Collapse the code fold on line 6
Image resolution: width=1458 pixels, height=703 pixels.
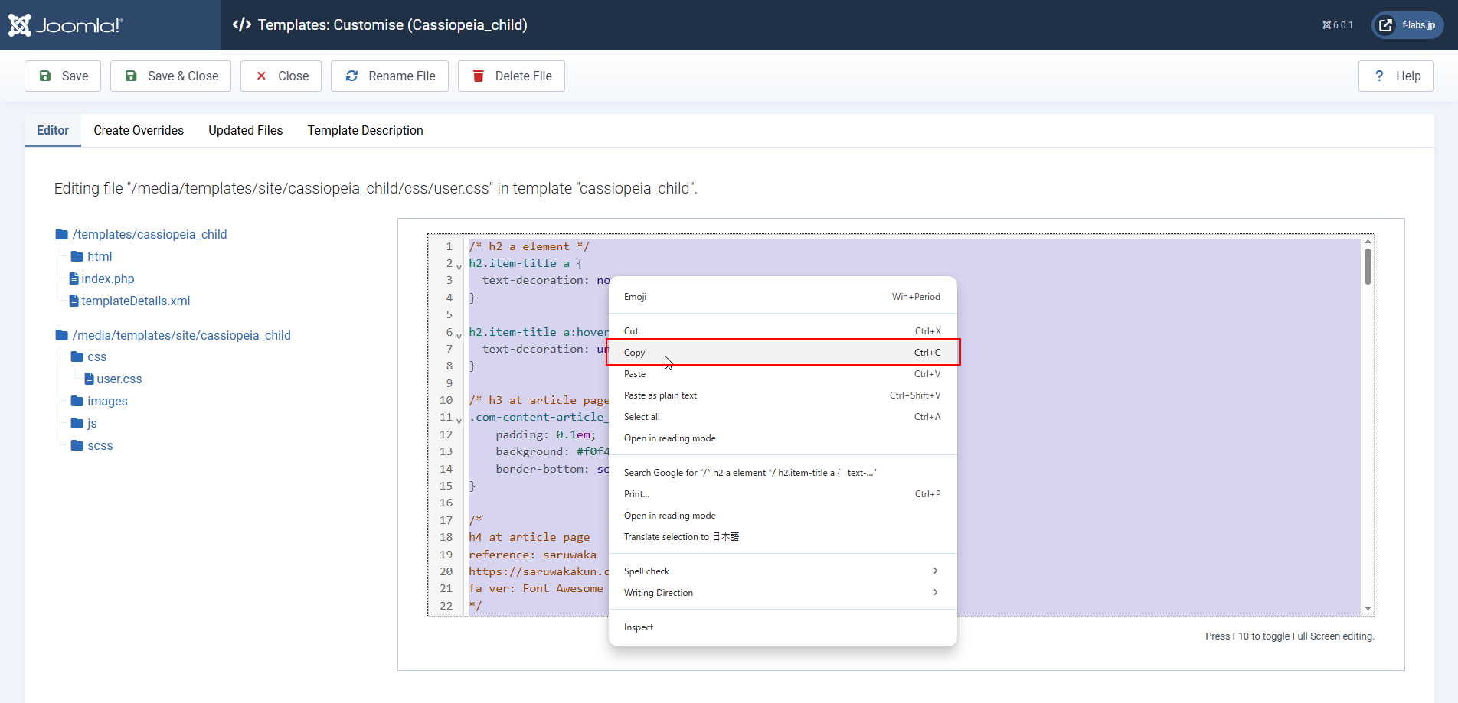[459, 336]
